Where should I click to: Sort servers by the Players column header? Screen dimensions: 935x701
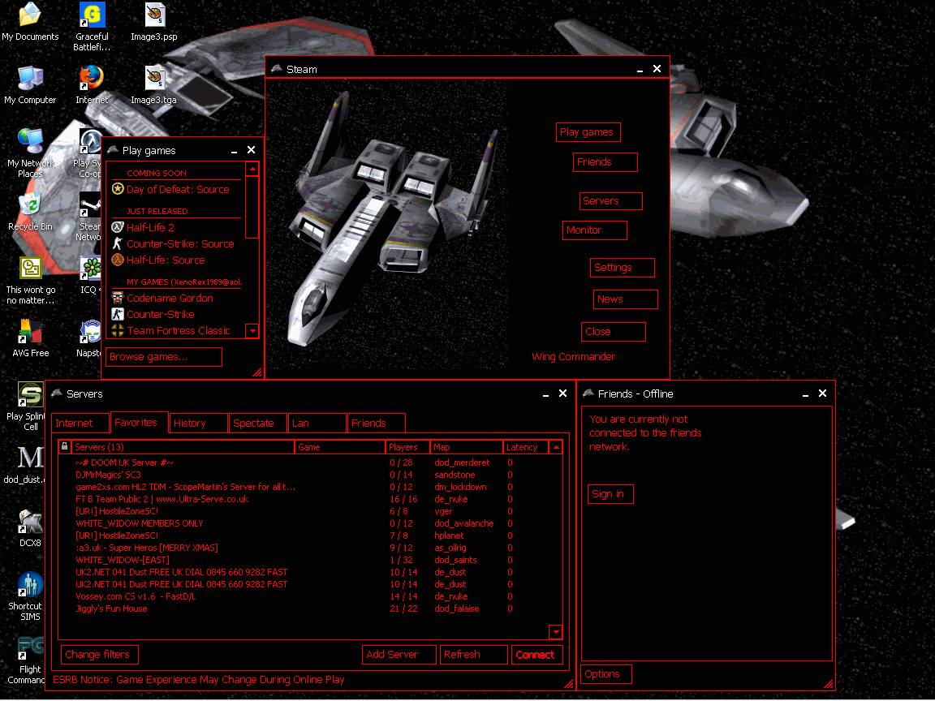407,447
